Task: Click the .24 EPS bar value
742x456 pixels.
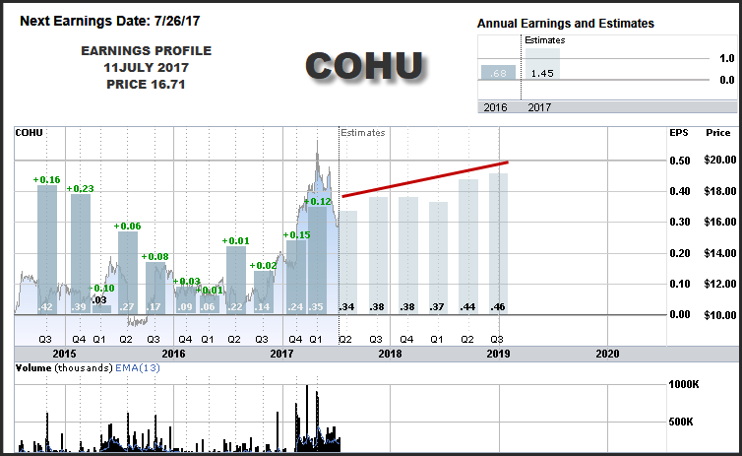Action: tap(295, 307)
